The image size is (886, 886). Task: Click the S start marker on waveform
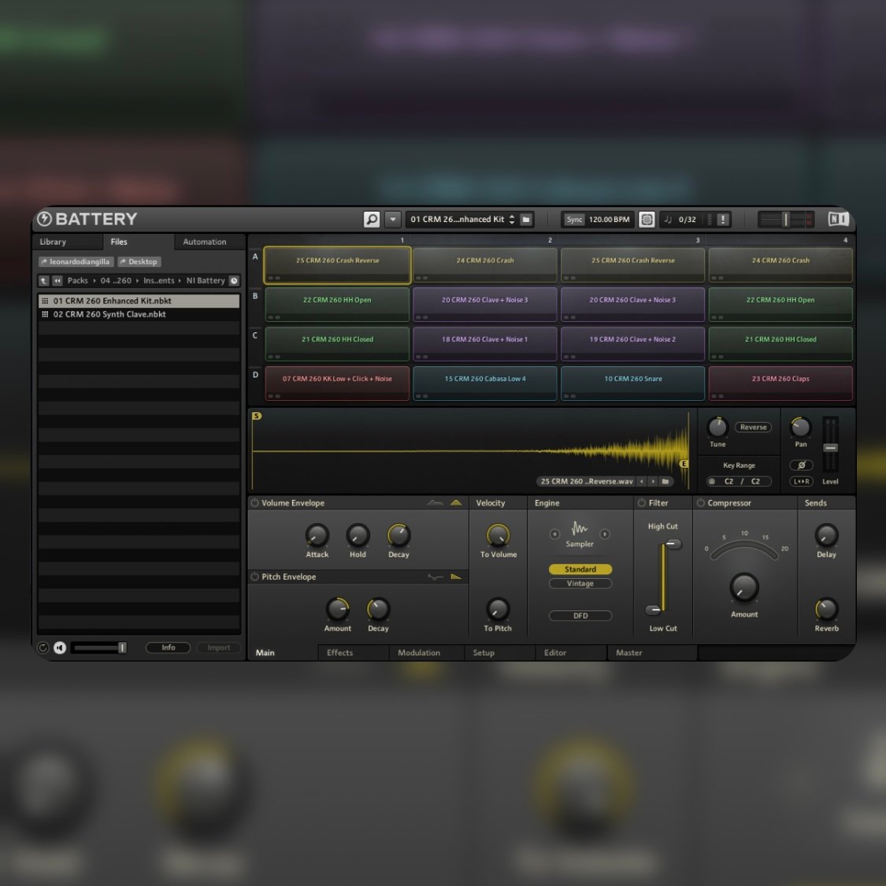click(x=257, y=416)
